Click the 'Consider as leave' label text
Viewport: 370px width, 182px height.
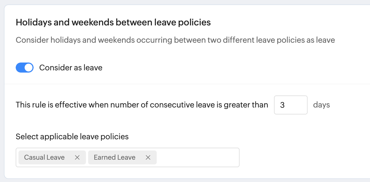click(x=71, y=68)
